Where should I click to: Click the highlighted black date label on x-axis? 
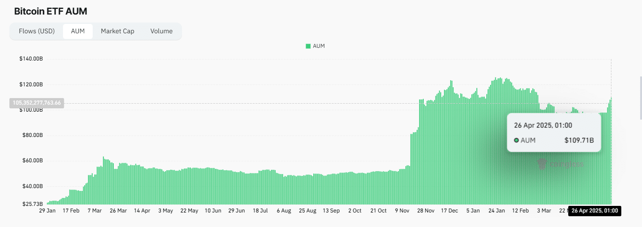pos(594,211)
